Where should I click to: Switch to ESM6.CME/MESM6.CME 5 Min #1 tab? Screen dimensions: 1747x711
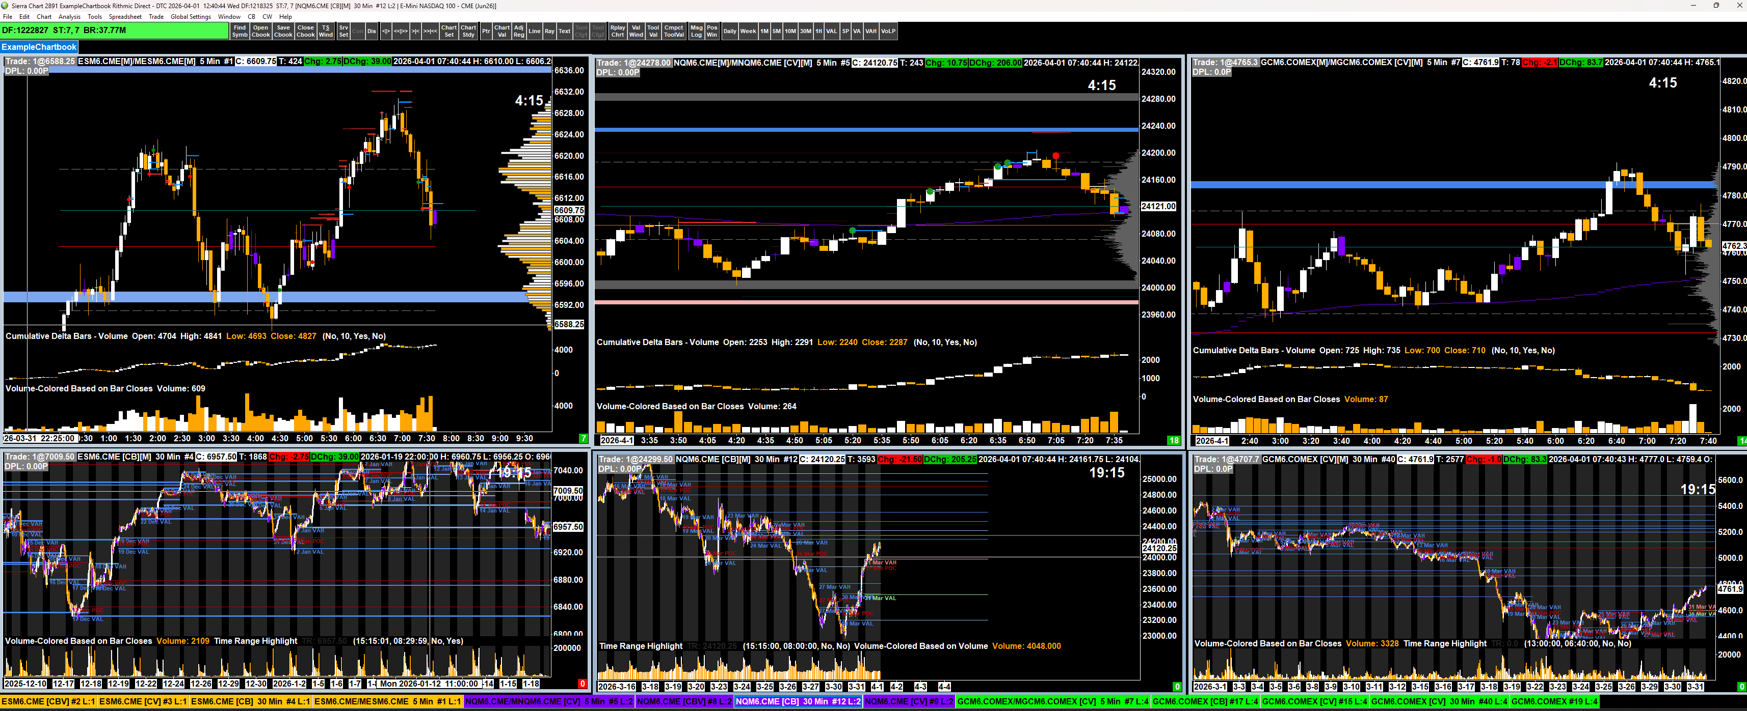(388, 701)
